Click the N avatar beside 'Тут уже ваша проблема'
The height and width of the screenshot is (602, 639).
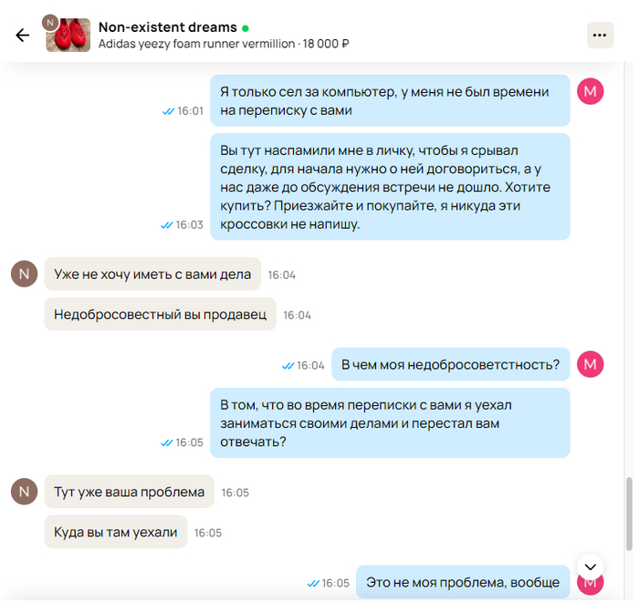pos(24,492)
